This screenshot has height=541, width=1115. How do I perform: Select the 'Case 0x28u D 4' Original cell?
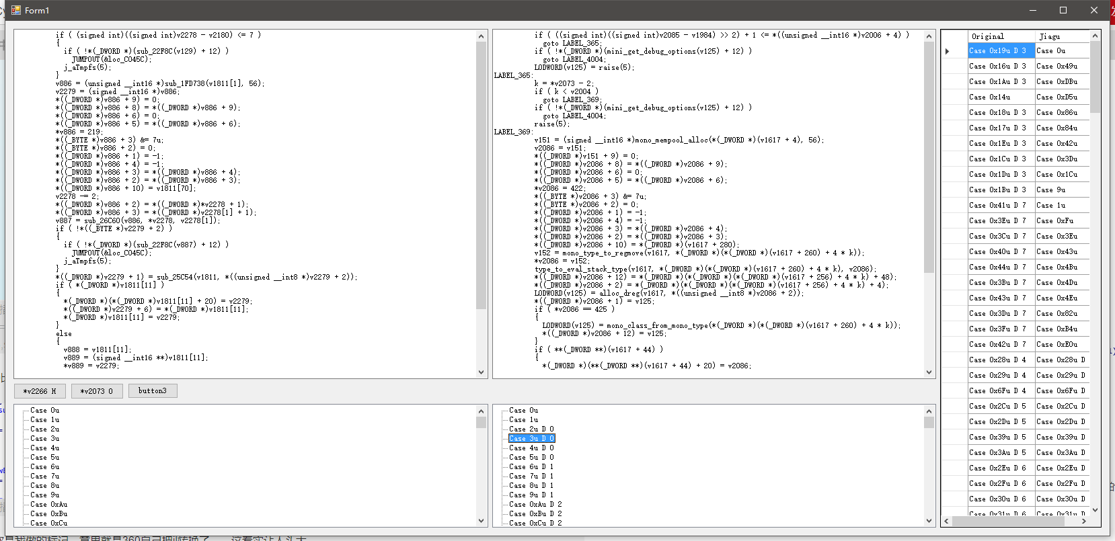tap(1001, 360)
